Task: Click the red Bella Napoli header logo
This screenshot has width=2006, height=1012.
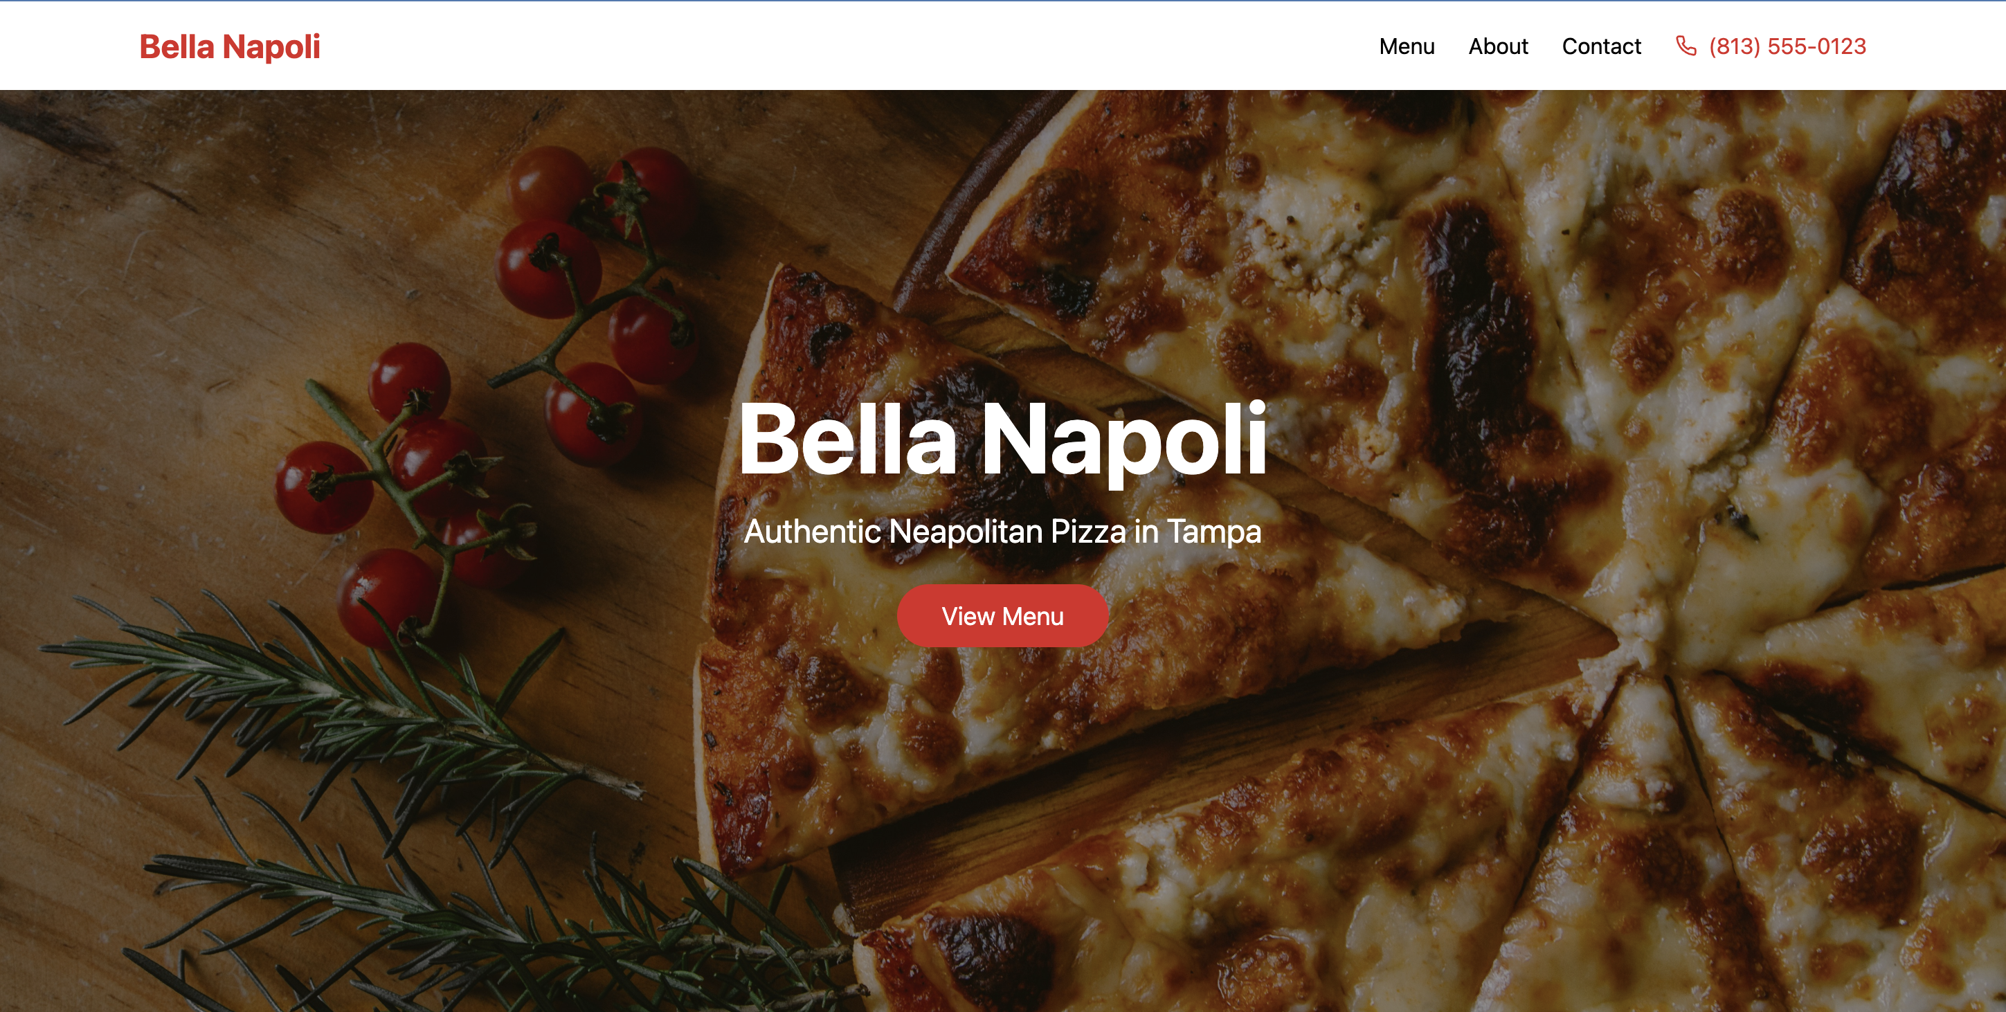Action: tap(230, 46)
